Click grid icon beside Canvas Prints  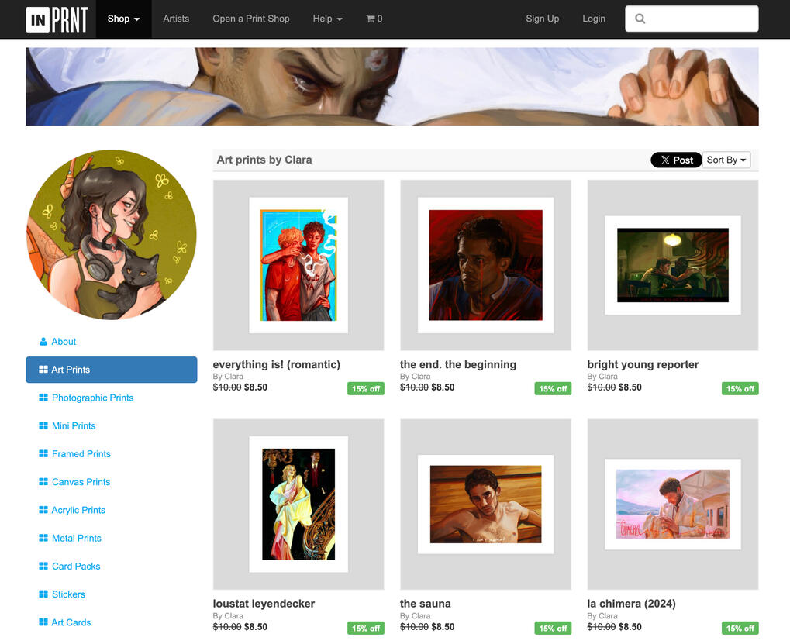pyautogui.click(x=43, y=482)
